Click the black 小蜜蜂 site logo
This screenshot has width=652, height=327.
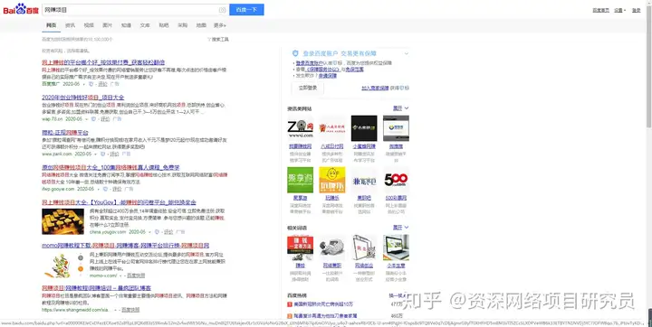(364, 128)
